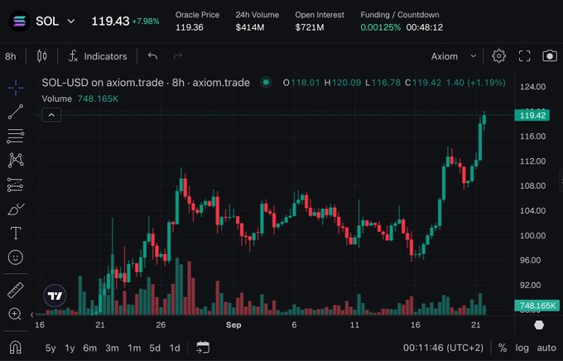Toggle log scale mode
This screenshot has width=563, height=361.
(x=522, y=348)
